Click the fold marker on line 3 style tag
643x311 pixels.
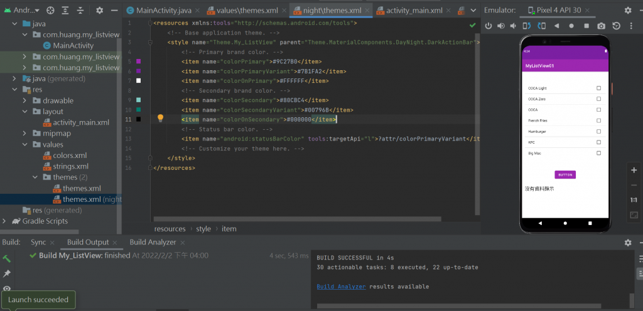[150, 42]
